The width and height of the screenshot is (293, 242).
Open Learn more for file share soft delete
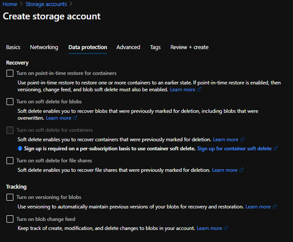coord(224,170)
